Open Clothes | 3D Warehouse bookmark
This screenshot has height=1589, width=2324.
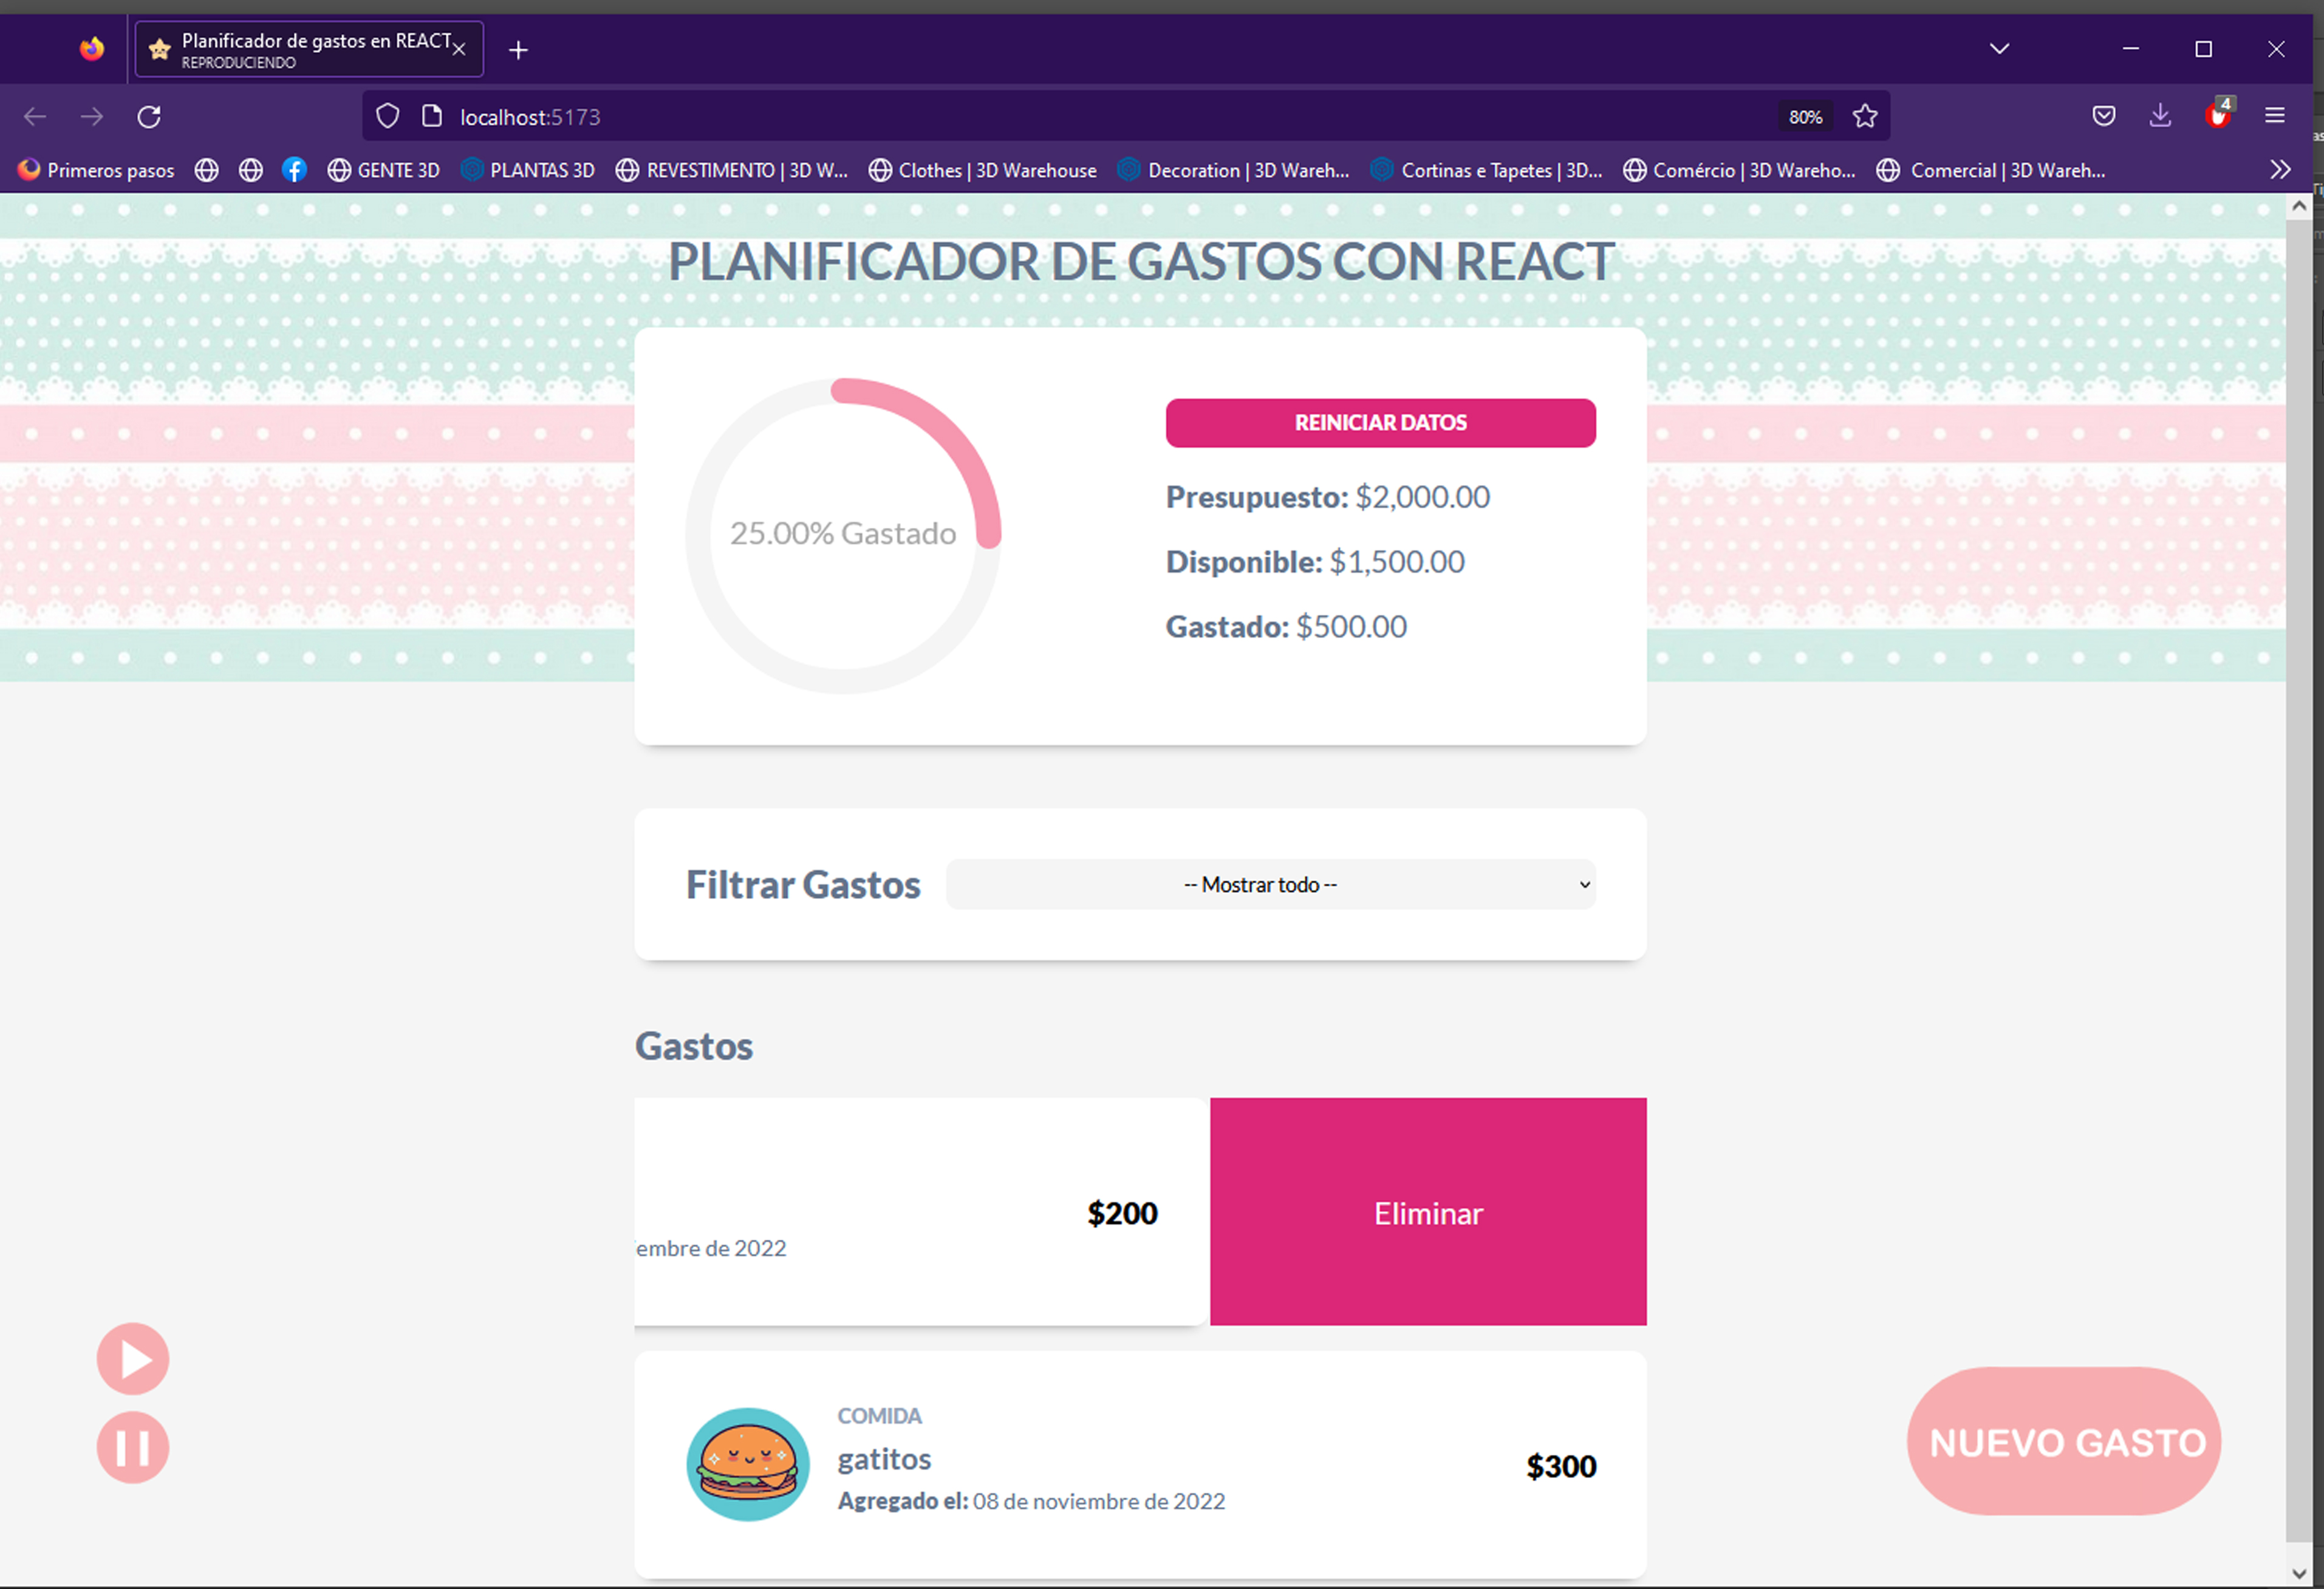tap(982, 171)
